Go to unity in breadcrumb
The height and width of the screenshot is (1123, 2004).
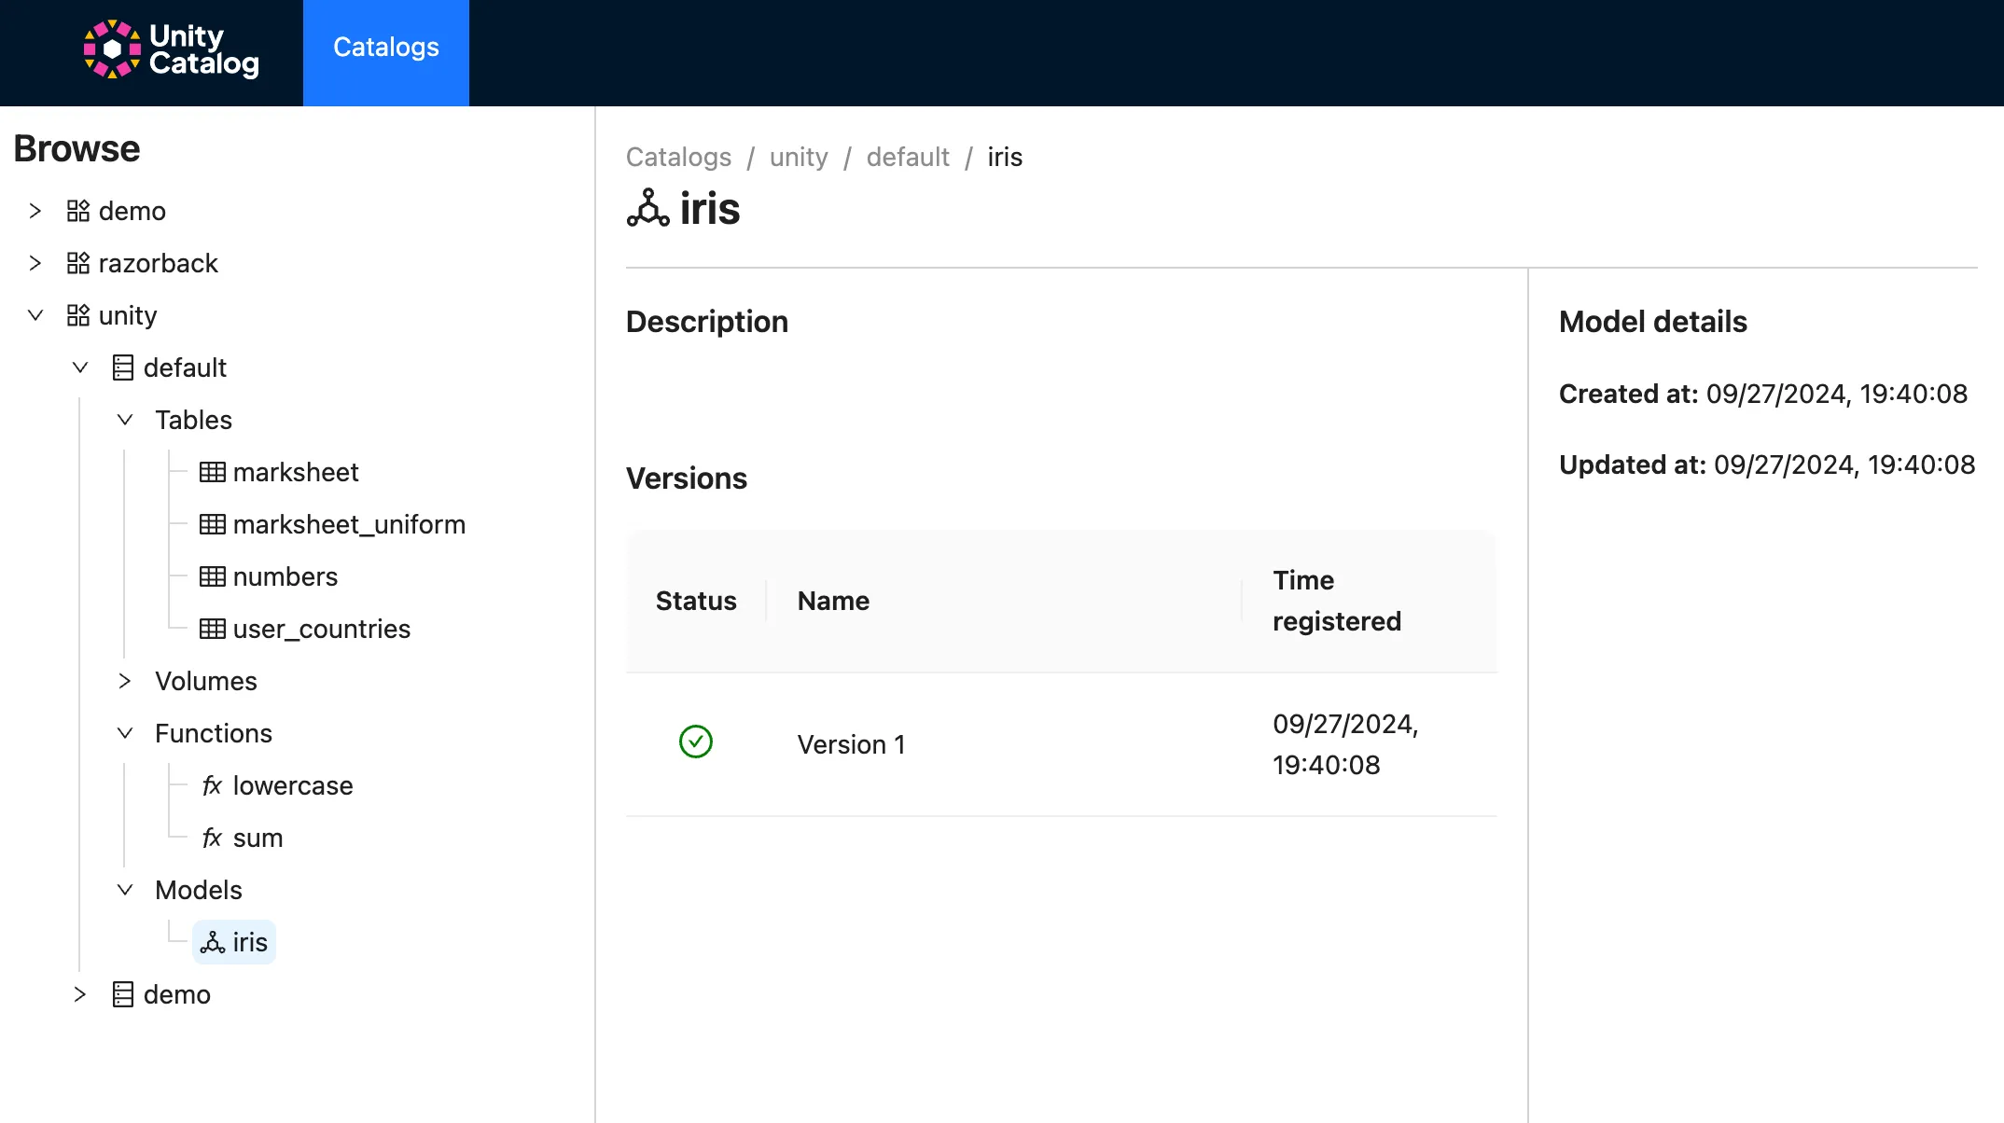click(799, 158)
